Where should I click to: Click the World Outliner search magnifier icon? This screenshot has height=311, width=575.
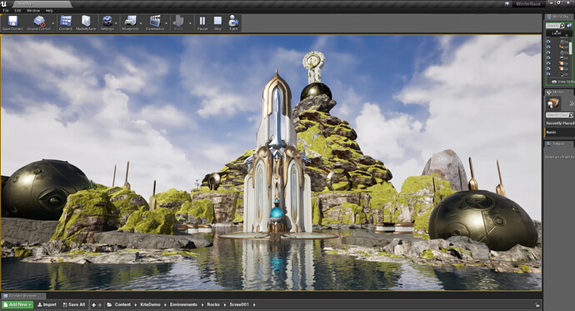[562, 26]
